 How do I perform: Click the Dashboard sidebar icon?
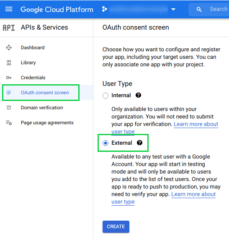[9, 48]
